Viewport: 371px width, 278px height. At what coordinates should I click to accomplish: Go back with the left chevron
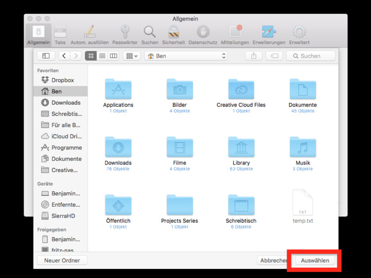[64, 56]
